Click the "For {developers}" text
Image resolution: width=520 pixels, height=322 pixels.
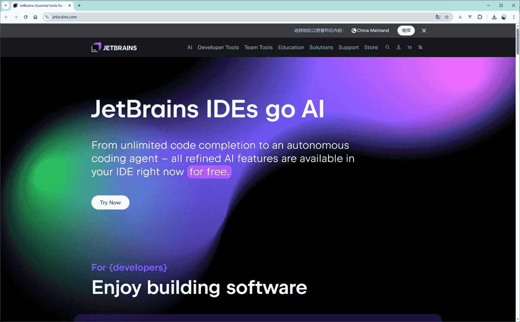(x=129, y=267)
